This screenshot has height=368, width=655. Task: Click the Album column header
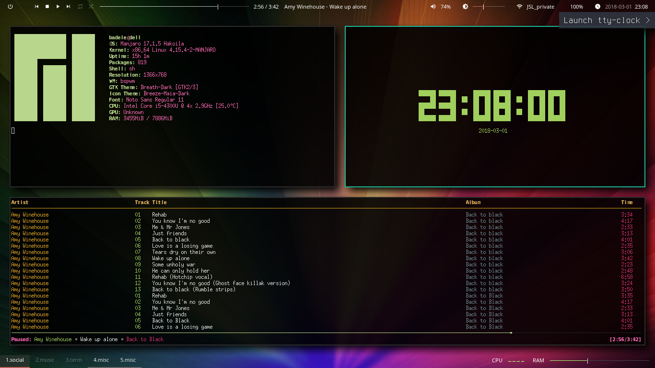[x=473, y=202]
